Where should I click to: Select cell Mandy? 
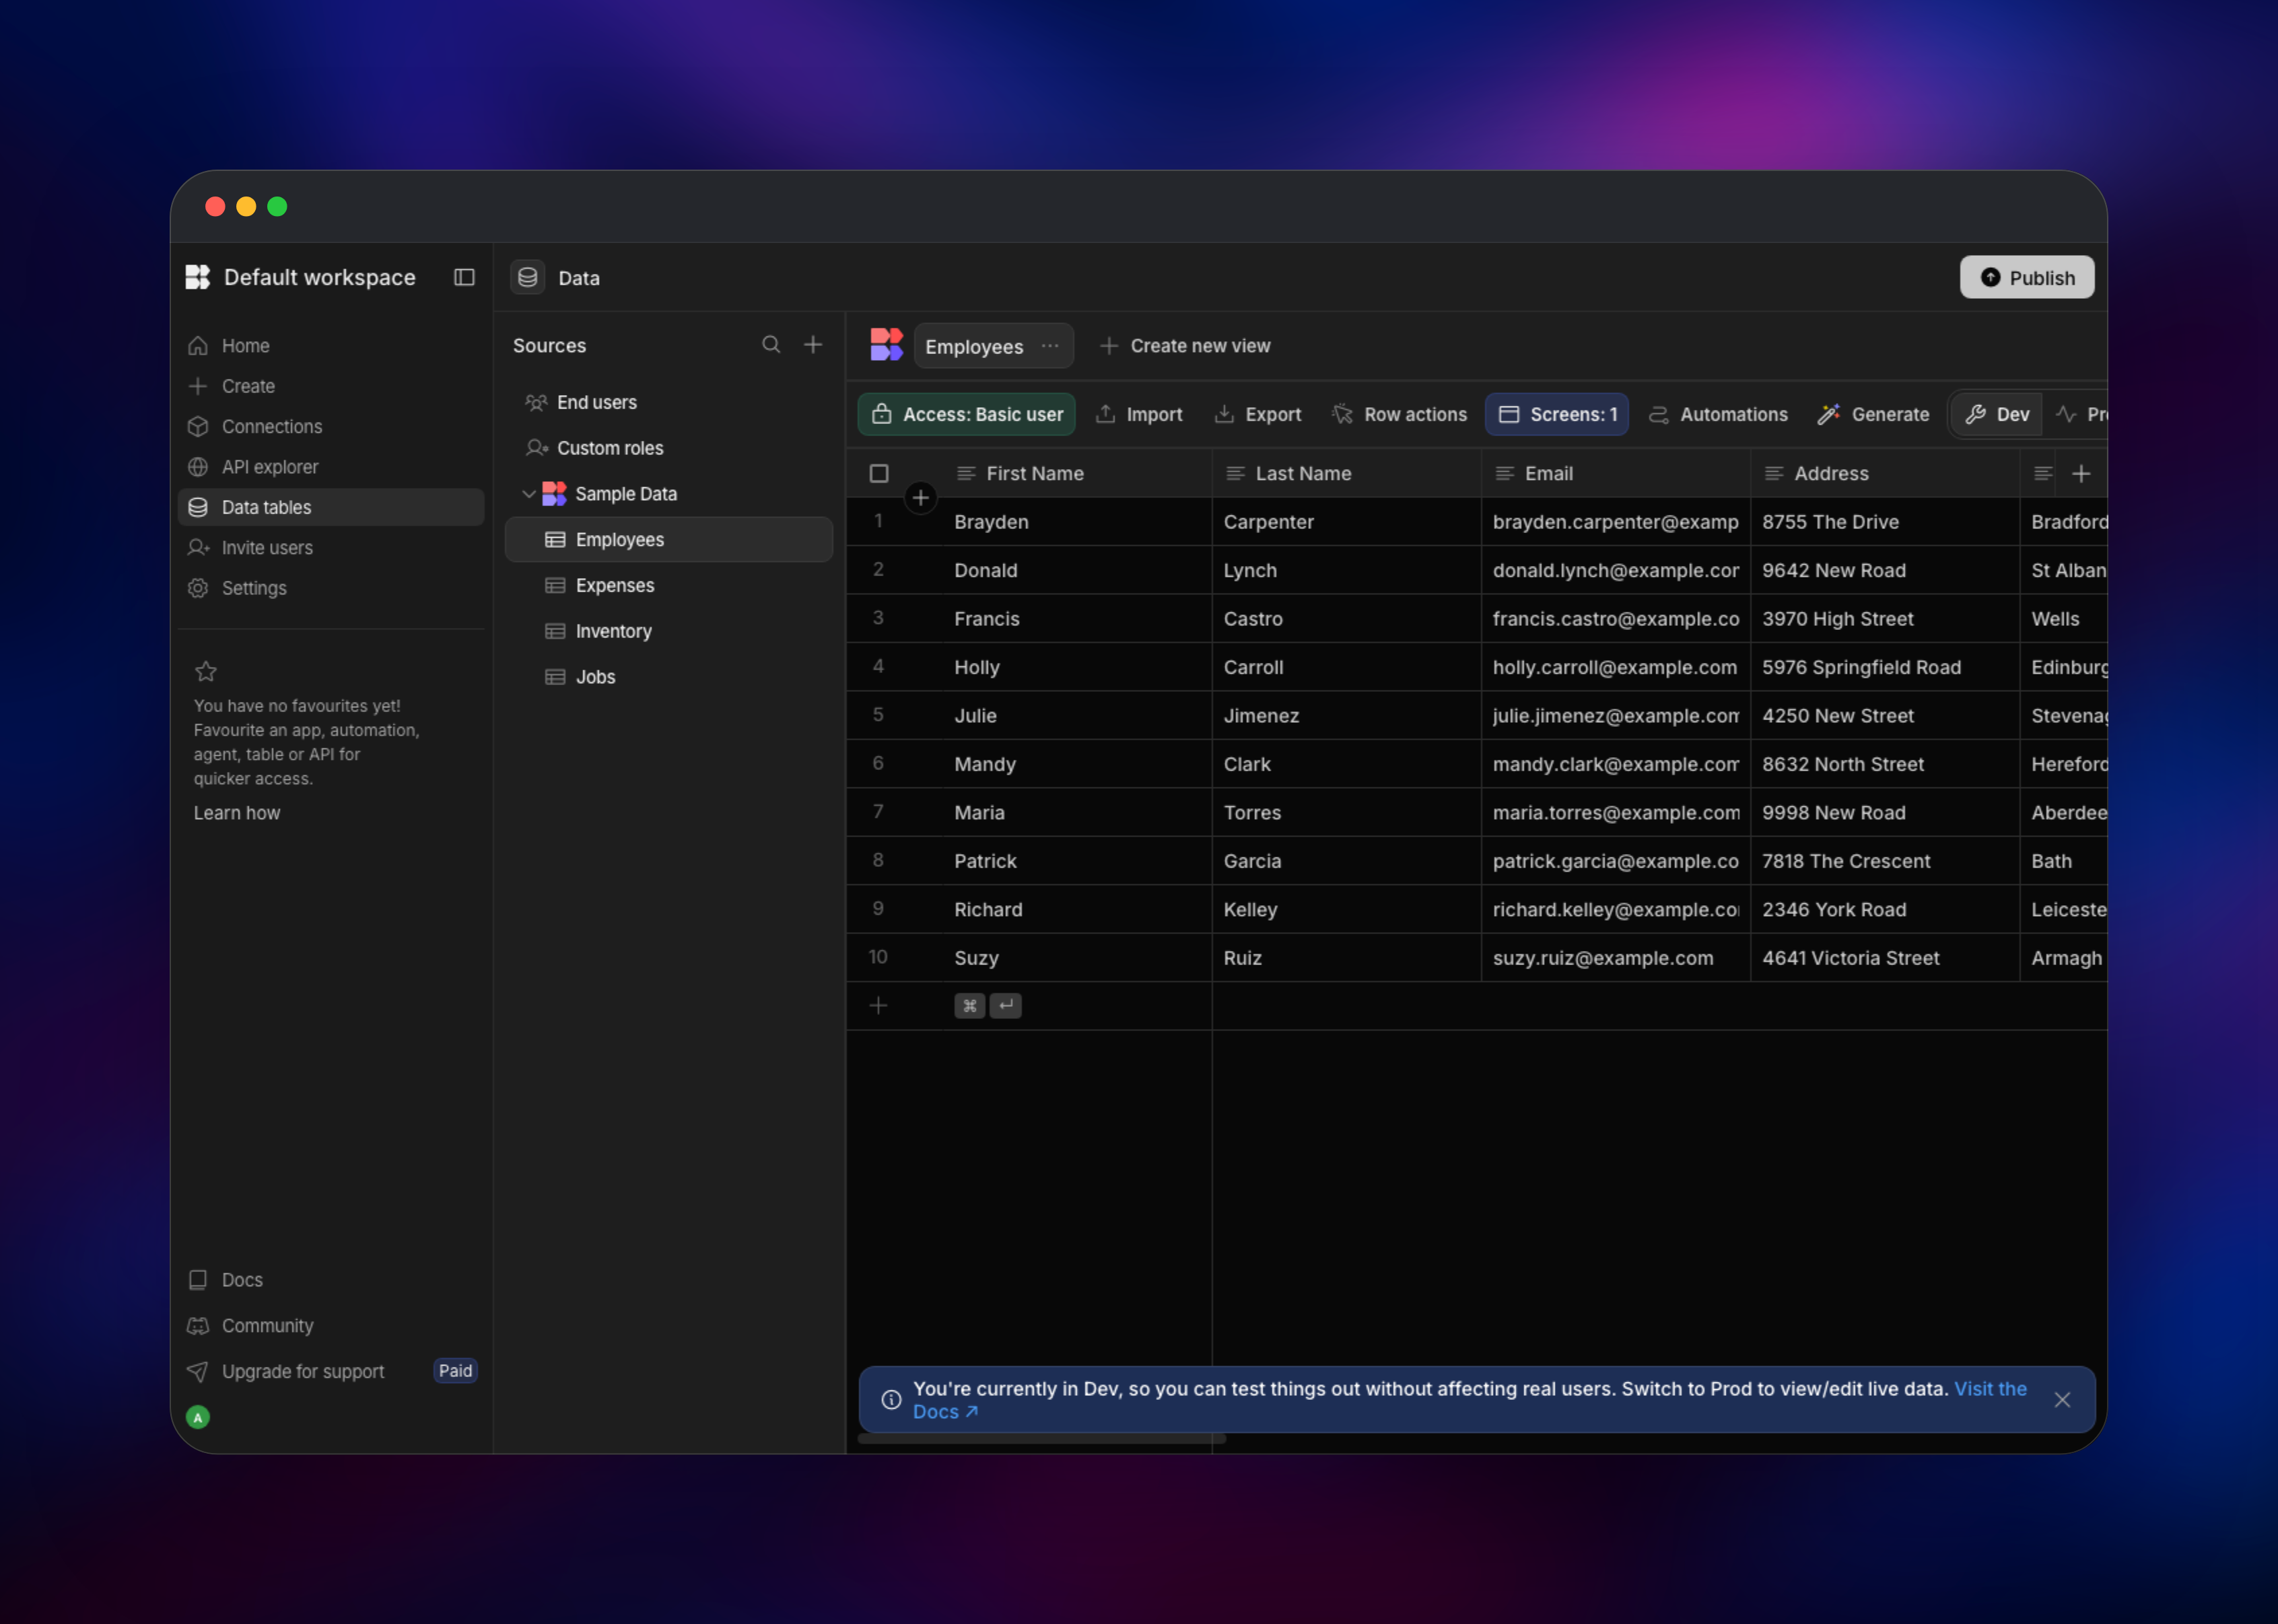[x=1077, y=765]
